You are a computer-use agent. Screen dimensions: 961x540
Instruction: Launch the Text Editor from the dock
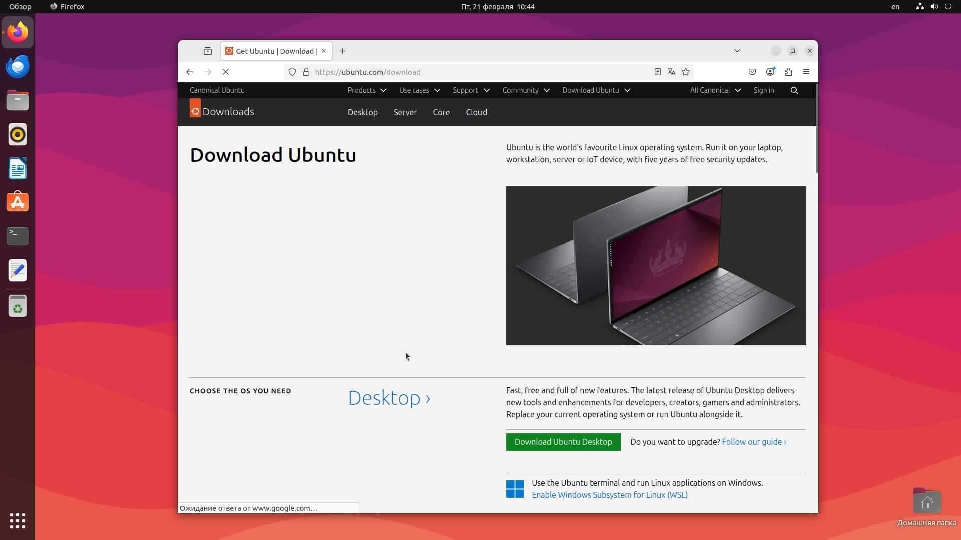point(18,270)
